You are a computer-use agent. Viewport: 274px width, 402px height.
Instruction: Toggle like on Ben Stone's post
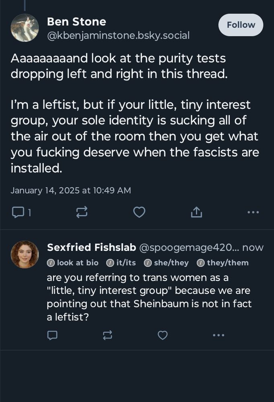(x=139, y=212)
